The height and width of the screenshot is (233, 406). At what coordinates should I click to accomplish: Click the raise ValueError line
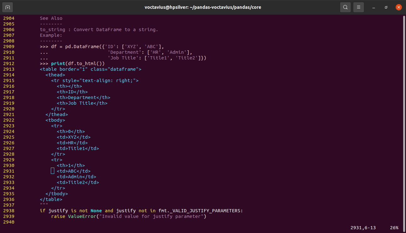(x=129, y=216)
